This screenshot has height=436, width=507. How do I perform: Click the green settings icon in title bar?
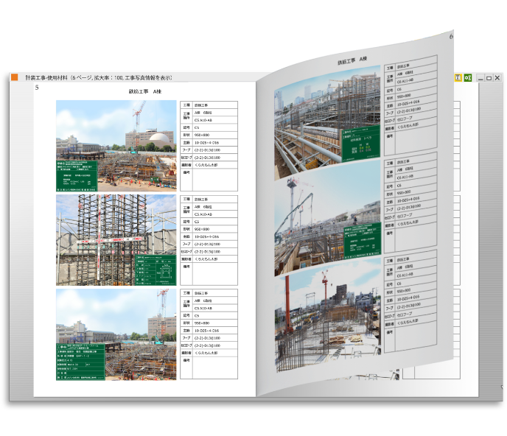(468, 77)
